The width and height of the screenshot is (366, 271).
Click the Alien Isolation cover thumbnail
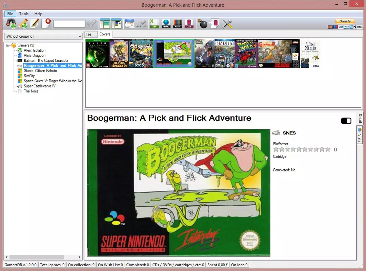pos(97,54)
